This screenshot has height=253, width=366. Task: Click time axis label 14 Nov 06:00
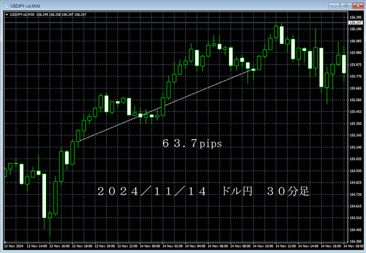[218, 246]
